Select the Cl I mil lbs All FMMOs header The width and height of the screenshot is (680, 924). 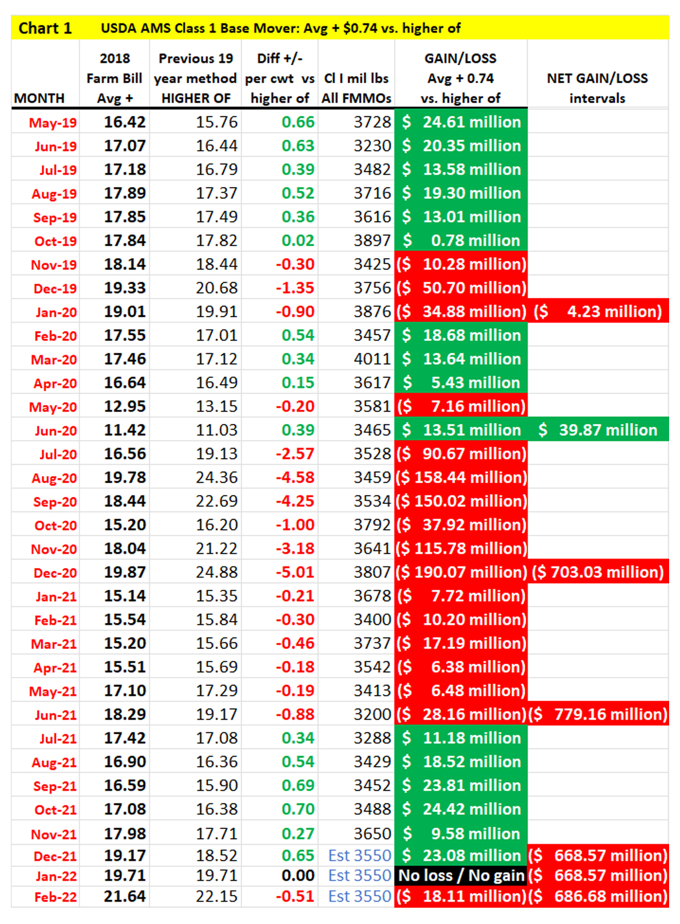tap(356, 88)
